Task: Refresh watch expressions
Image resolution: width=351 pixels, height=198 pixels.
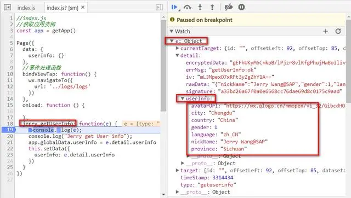Action: click(x=338, y=31)
